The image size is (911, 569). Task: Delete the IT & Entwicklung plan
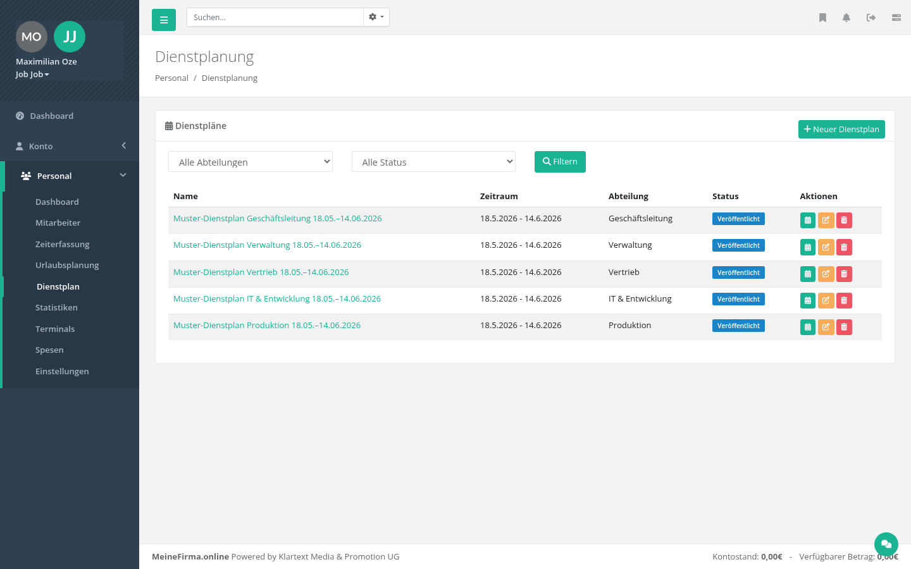(844, 300)
